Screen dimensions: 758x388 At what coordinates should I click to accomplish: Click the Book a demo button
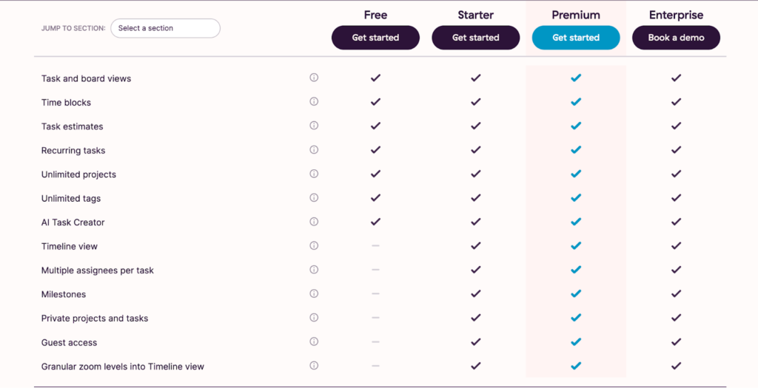coord(676,38)
